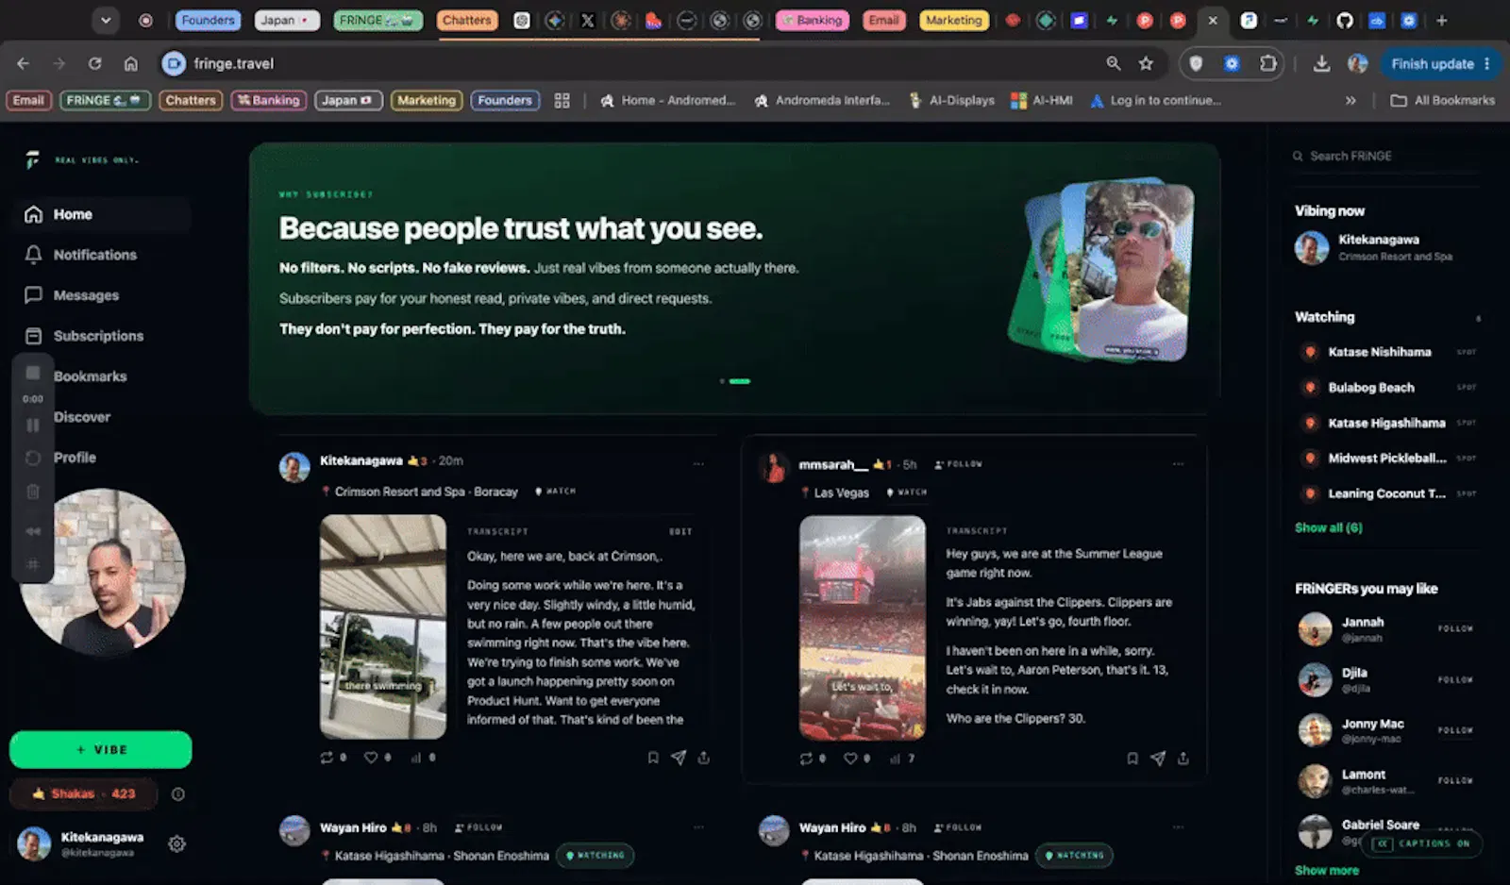The image size is (1510, 885).
Task: Repost the mmsarah__ Las Vegas post
Action: [806, 759]
